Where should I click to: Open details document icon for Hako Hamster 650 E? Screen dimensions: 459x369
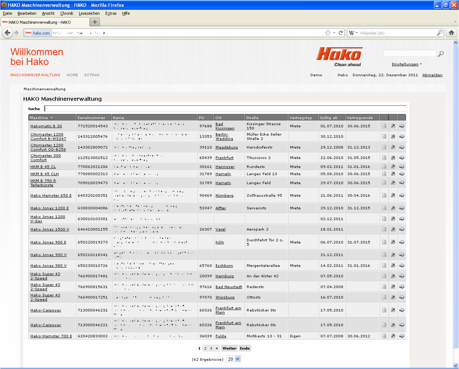[384, 196]
